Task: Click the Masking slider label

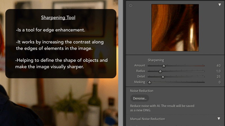Action: click(x=139, y=82)
